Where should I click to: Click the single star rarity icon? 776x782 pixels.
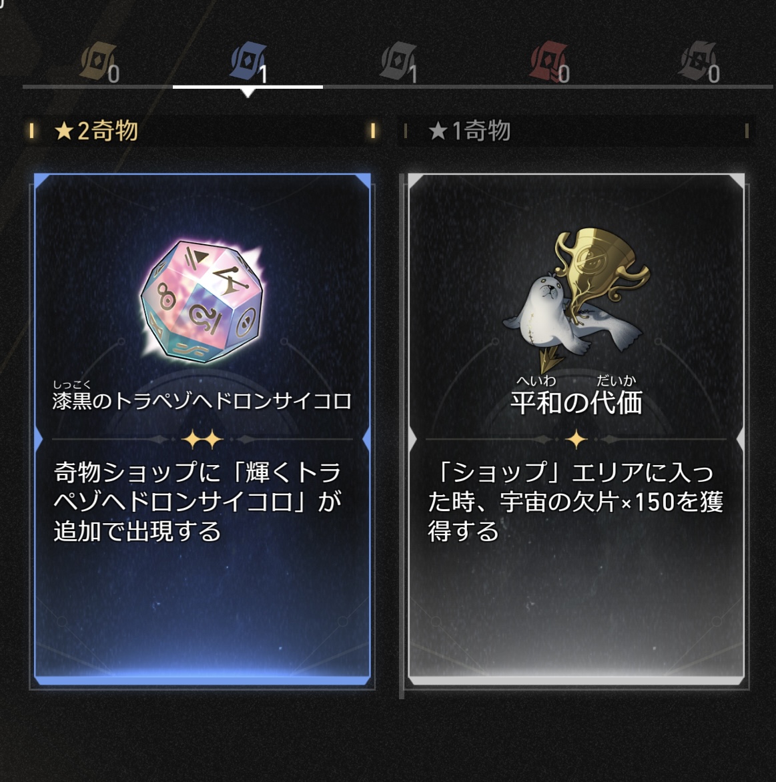click(x=576, y=440)
